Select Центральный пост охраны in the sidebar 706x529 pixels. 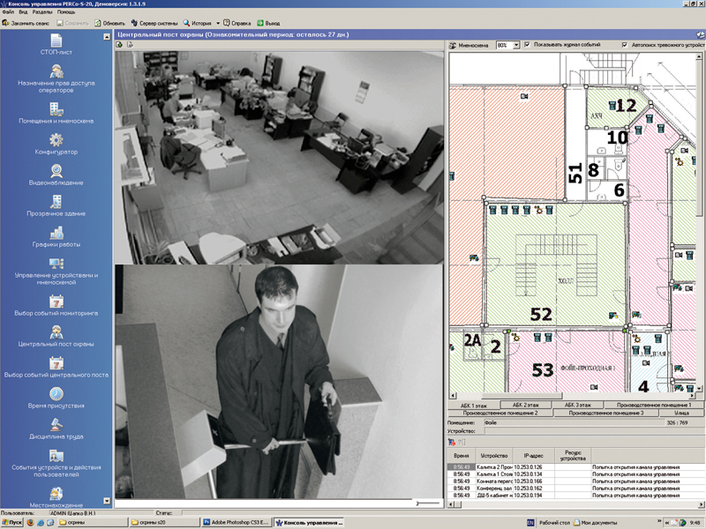pos(56,337)
